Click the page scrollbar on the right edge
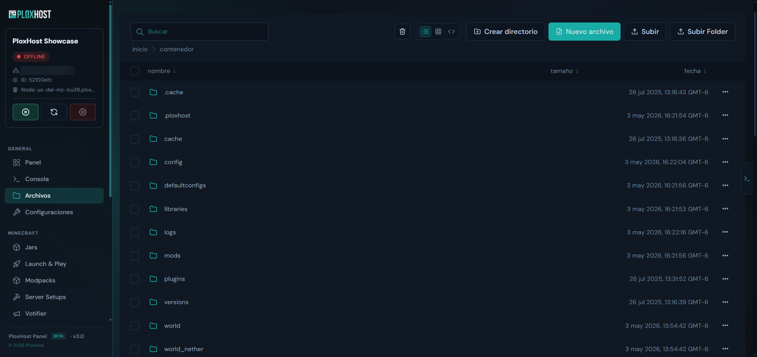The image size is (757, 357). (x=755, y=75)
